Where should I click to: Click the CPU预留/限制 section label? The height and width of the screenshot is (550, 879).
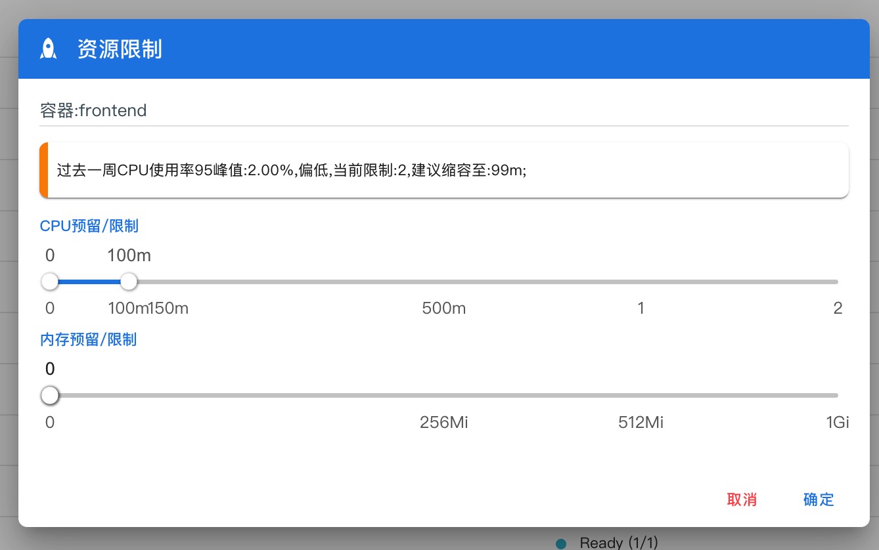89,226
